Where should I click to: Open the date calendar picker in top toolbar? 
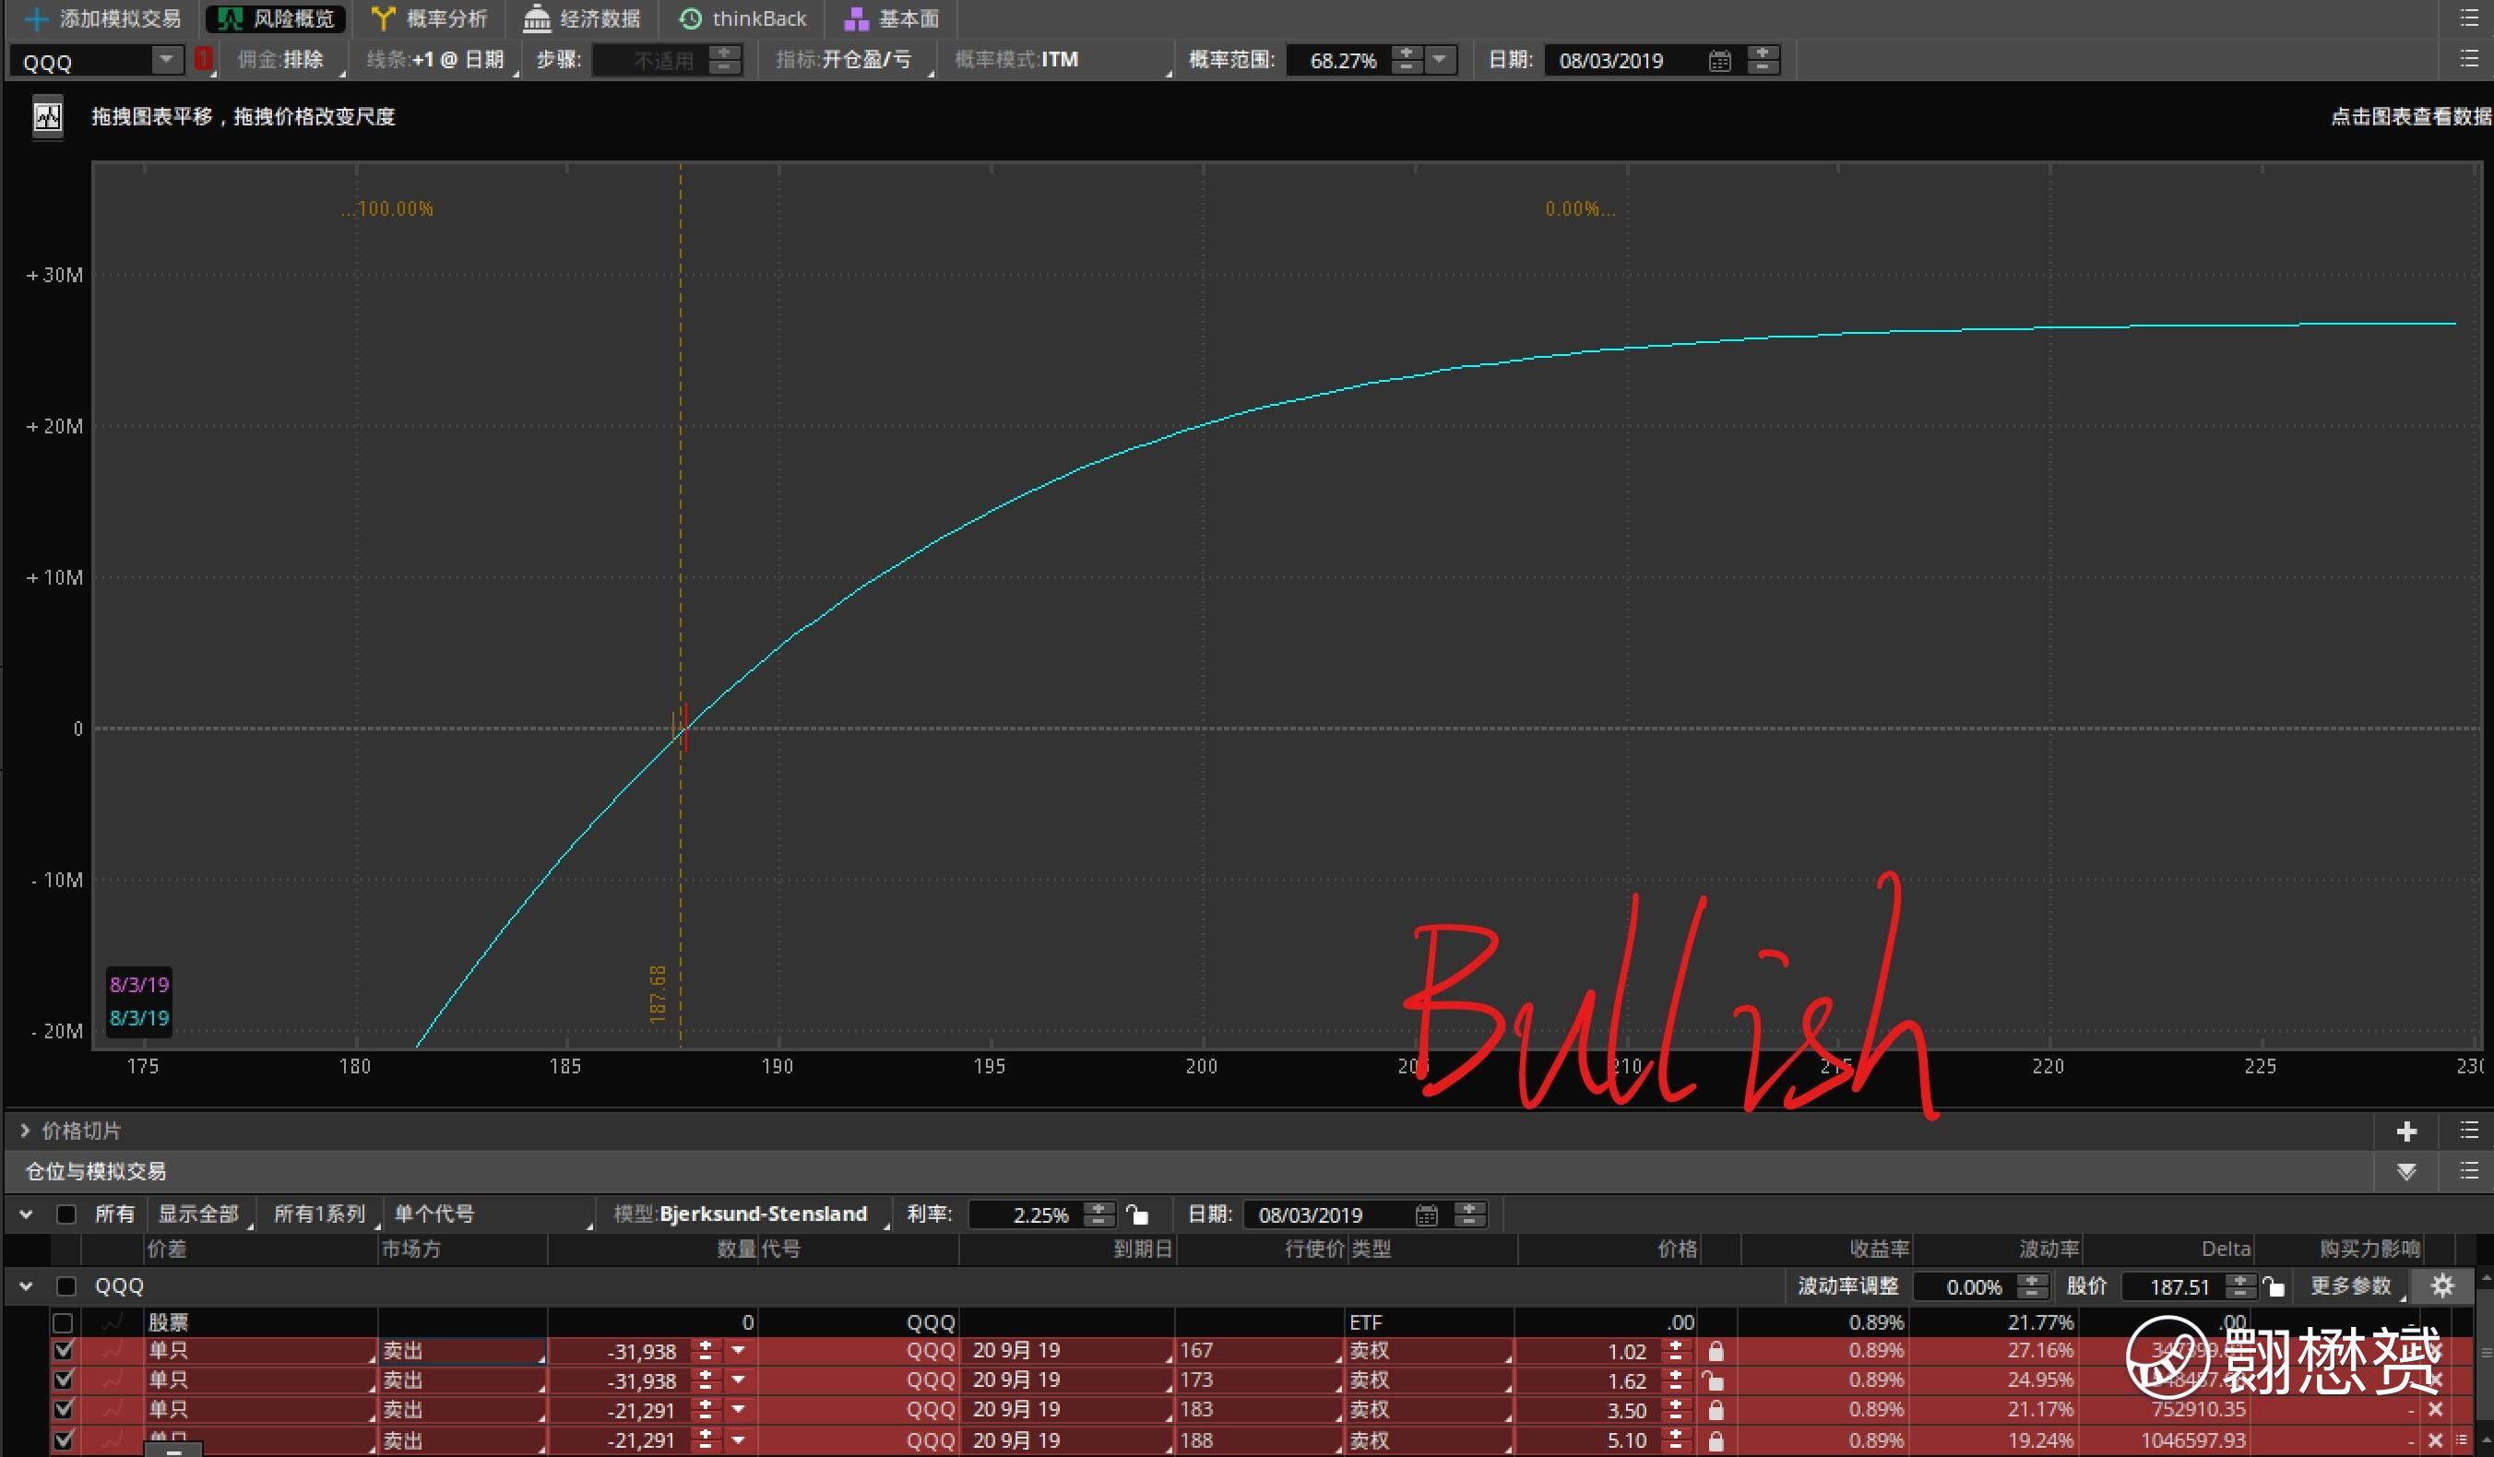tap(1719, 62)
